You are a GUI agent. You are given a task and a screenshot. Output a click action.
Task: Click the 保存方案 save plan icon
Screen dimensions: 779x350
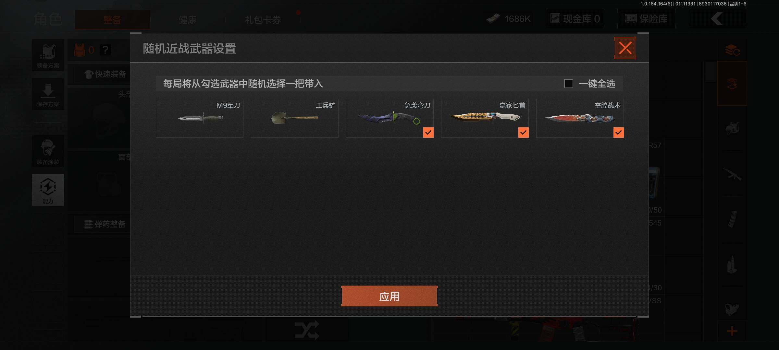point(48,94)
